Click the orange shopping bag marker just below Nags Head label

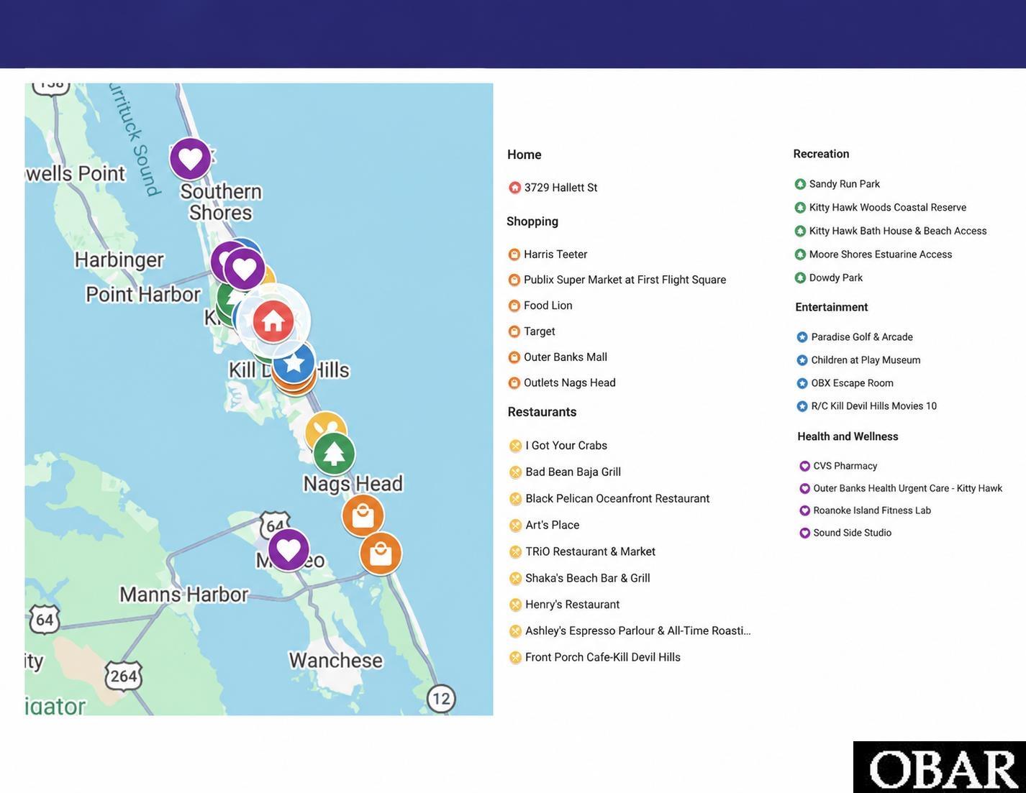coord(363,515)
